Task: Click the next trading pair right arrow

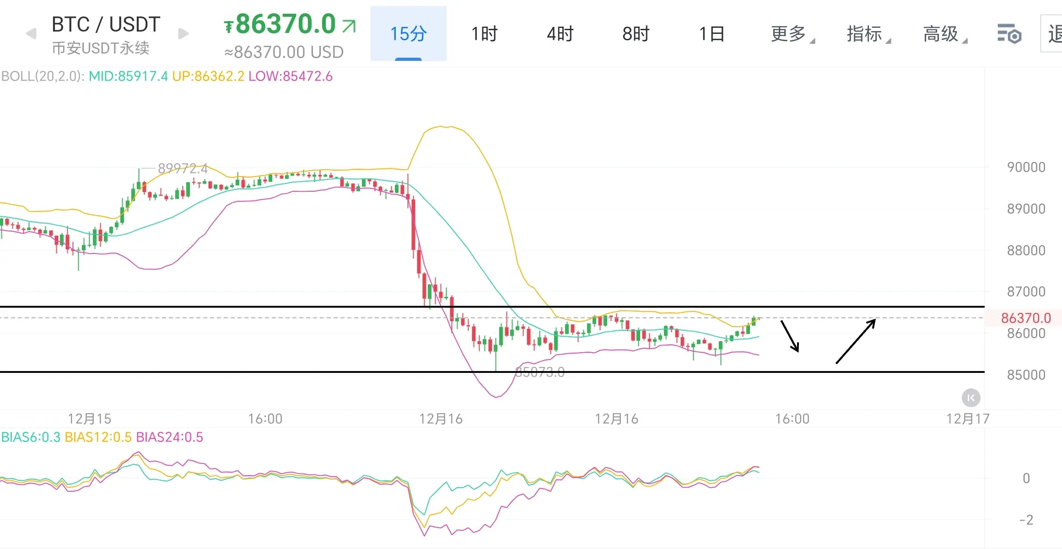Action: pyautogui.click(x=183, y=33)
